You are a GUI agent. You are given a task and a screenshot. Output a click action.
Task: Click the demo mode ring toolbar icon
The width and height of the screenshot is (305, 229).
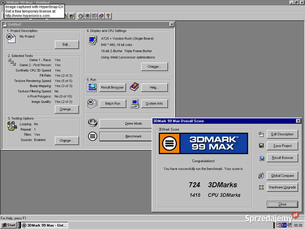point(81,16)
